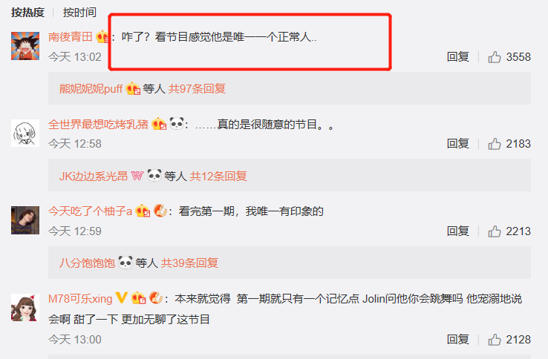The height and width of the screenshot is (359, 548).
Task: Click the pink W badge beside JK边边系光昂
Action: (137, 176)
